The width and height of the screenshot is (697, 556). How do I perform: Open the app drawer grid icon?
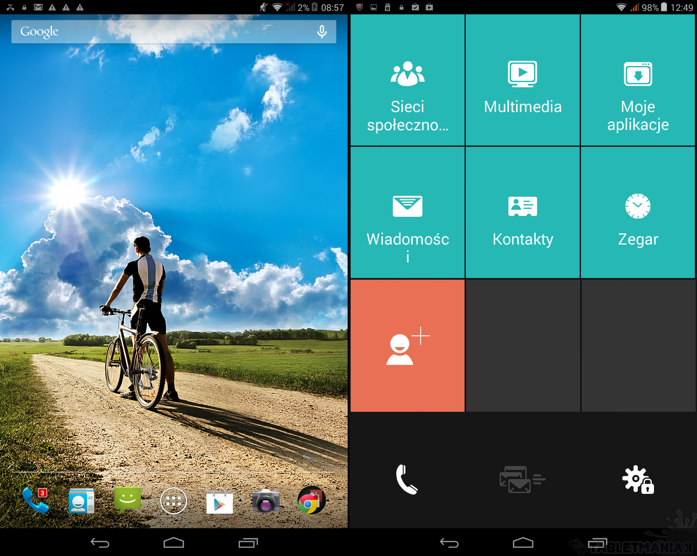(x=173, y=501)
